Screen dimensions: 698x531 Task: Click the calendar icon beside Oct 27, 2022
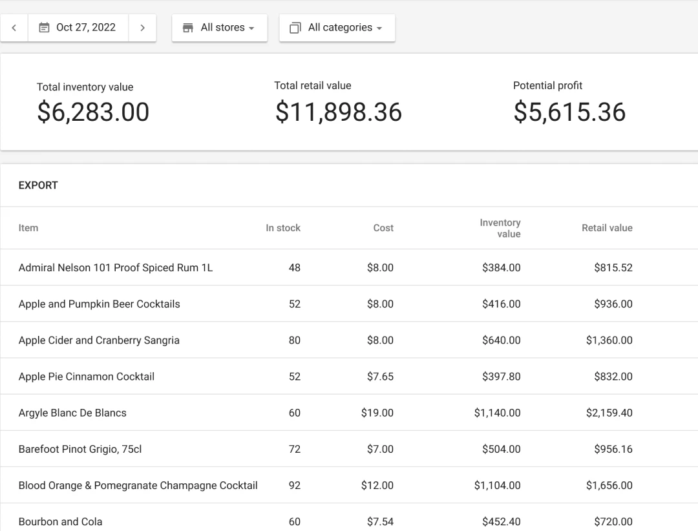tap(44, 28)
